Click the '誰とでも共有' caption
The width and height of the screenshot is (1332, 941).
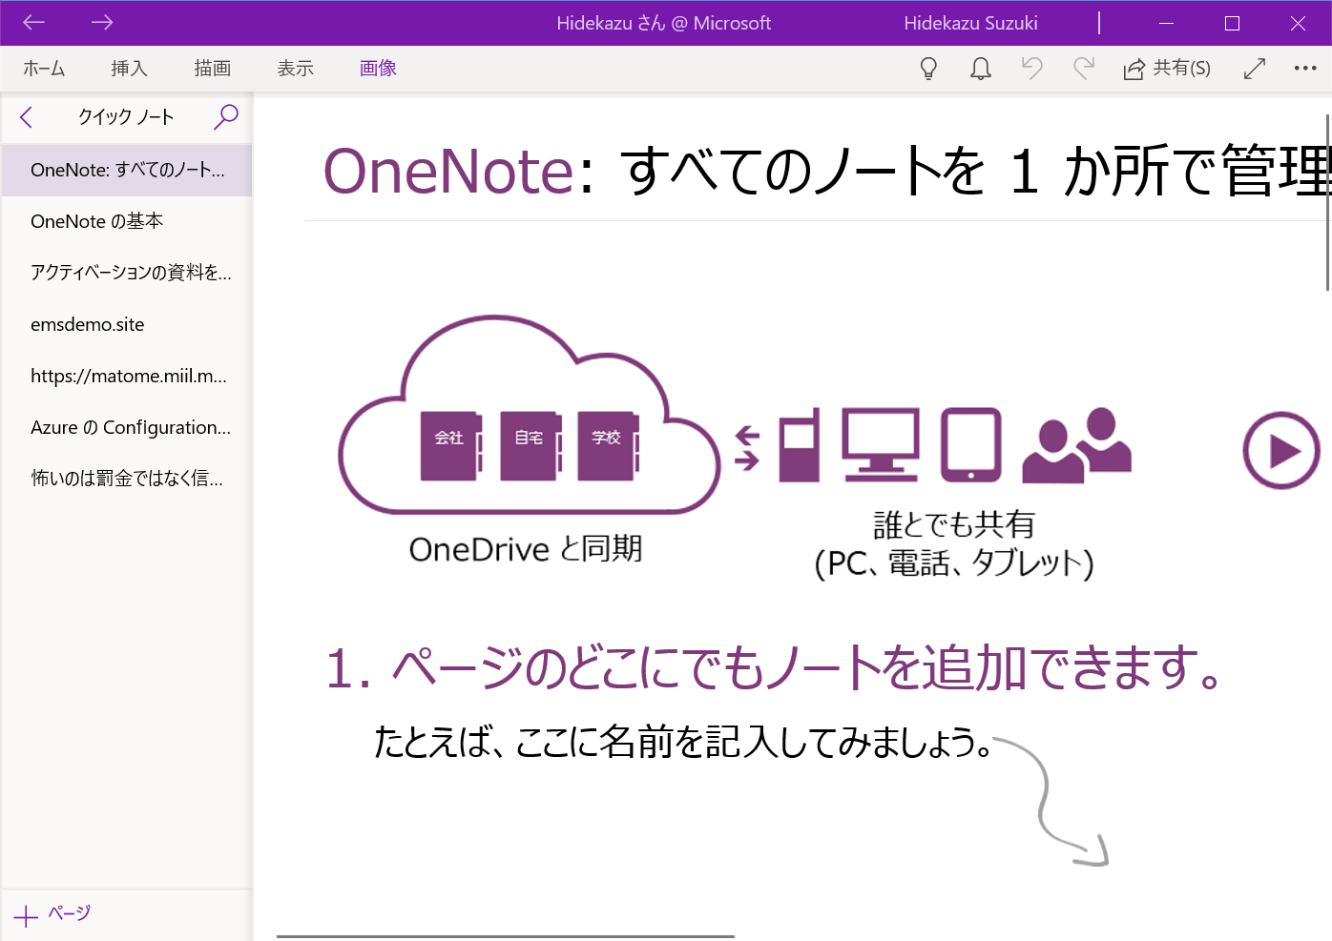pos(954,524)
